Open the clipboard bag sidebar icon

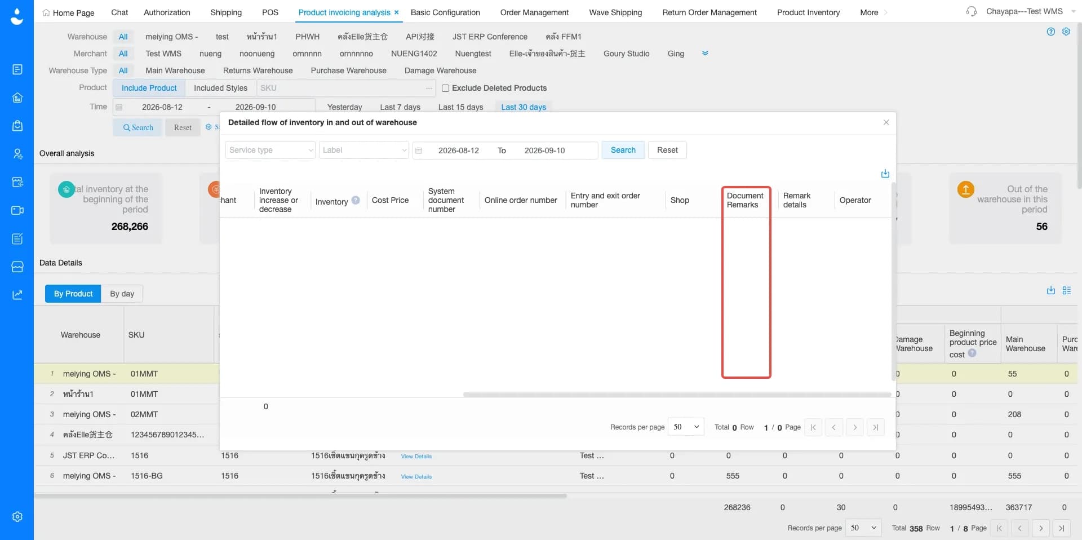point(17,126)
